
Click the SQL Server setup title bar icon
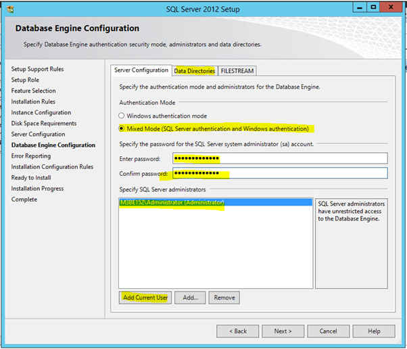pyautogui.click(x=9, y=7)
